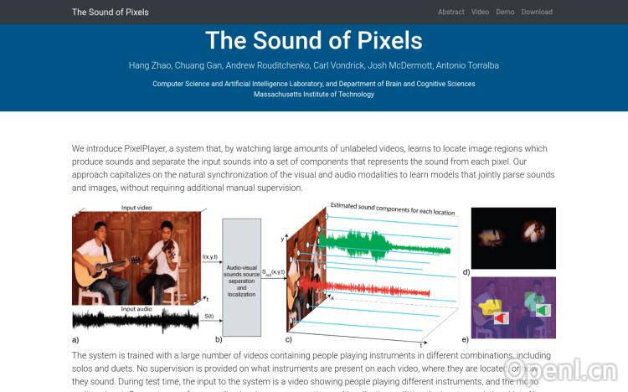The height and width of the screenshot is (392, 628).
Task: Open the Abstract nav link
Action: 451,12
